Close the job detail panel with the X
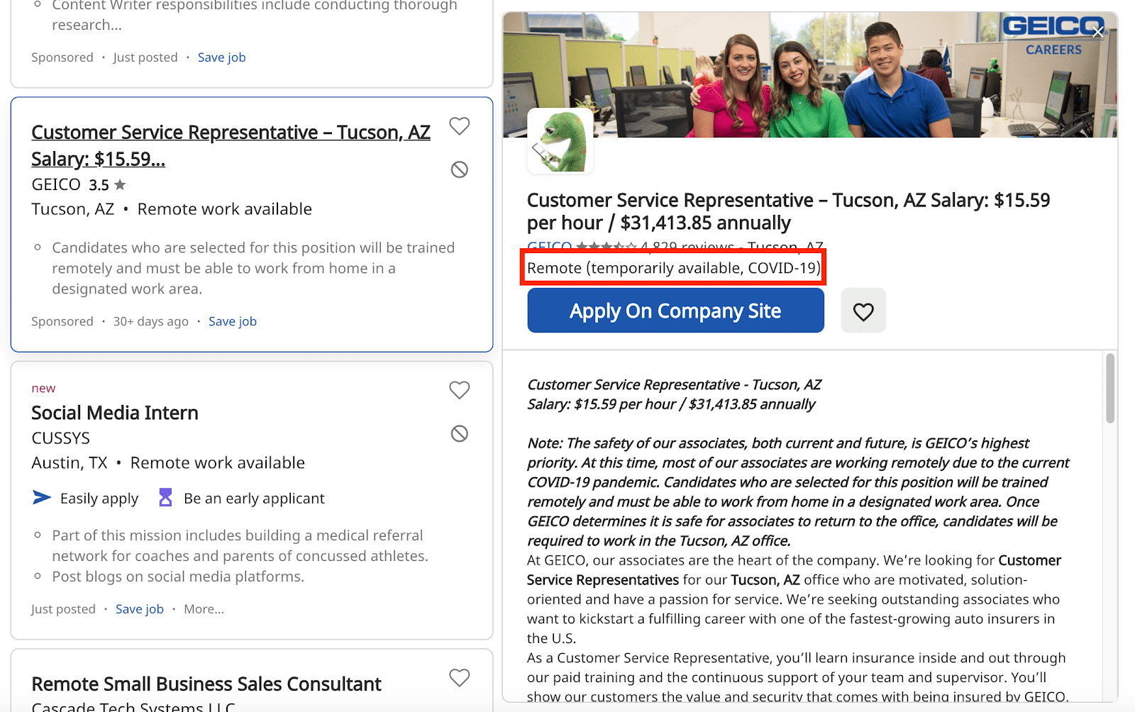 1098,32
